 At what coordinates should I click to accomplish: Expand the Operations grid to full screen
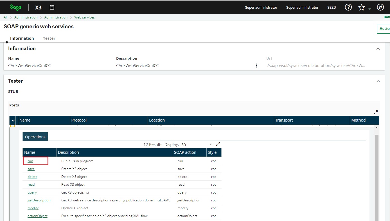(218, 144)
